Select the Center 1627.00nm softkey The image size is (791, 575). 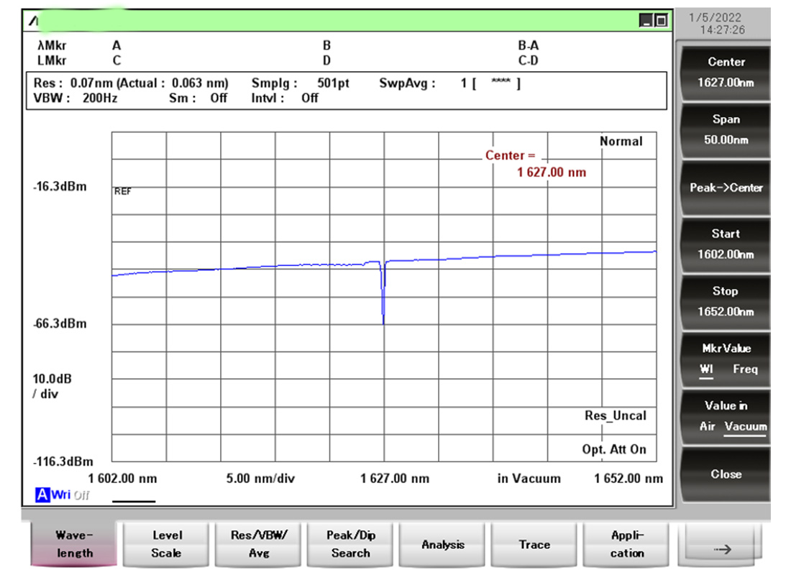coord(726,73)
